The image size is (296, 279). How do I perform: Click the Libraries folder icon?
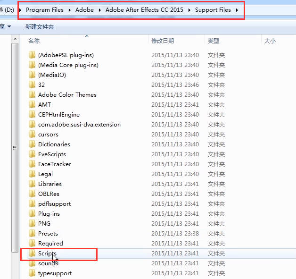(32, 184)
